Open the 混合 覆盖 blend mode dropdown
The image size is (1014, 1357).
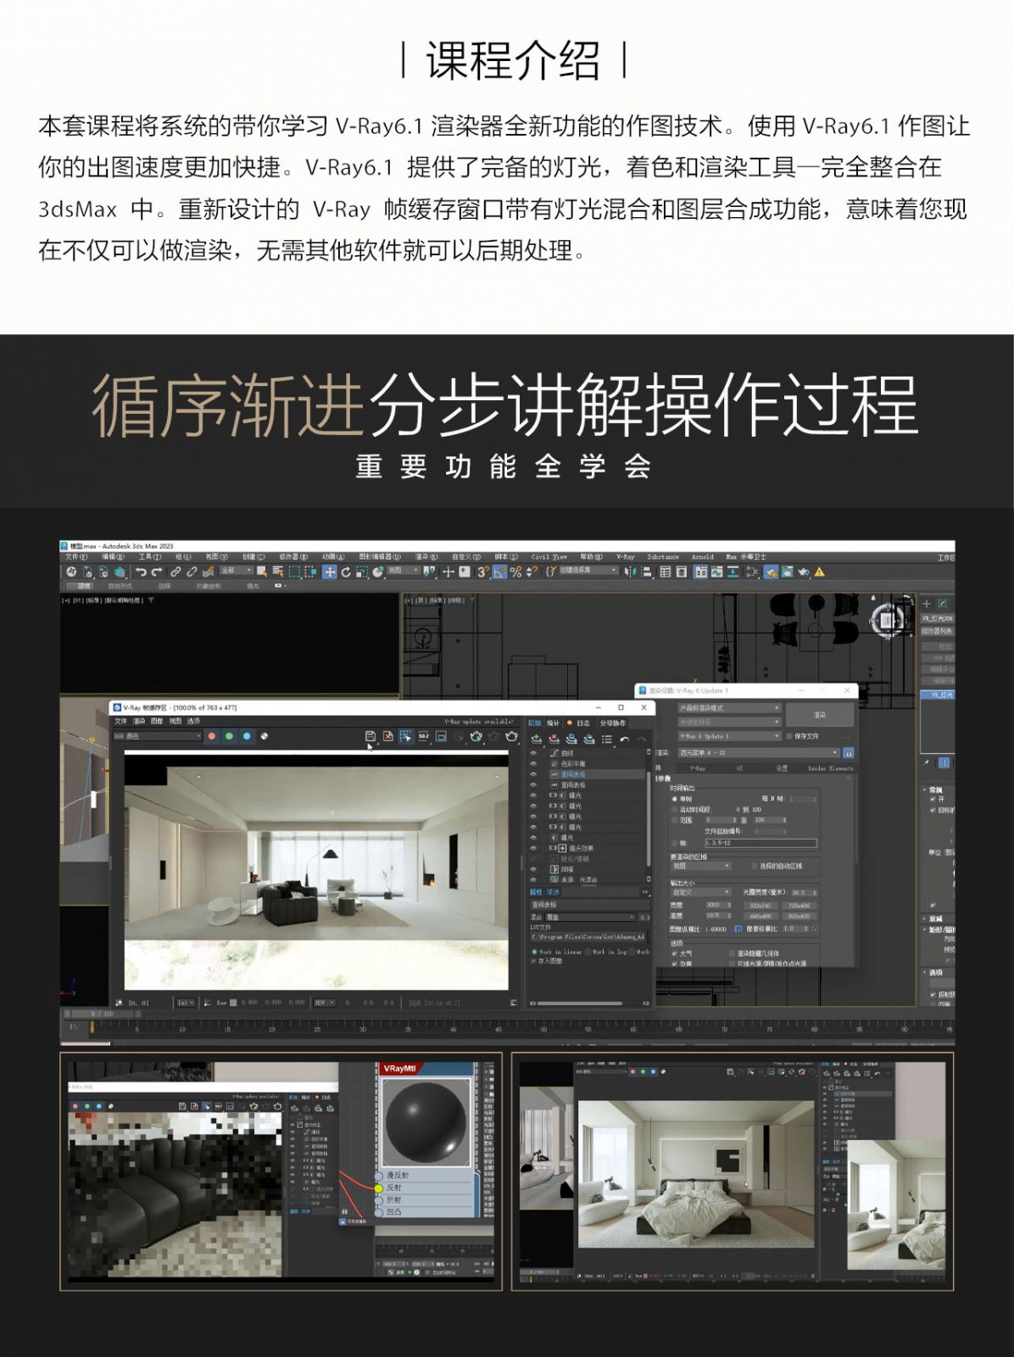[x=591, y=917]
